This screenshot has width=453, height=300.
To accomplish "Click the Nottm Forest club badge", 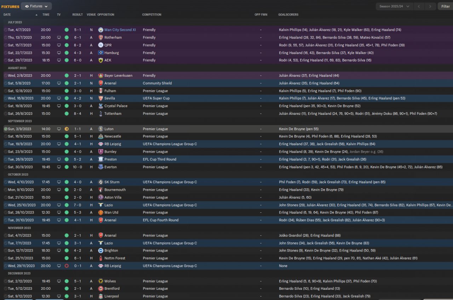I will pos(101,258).
